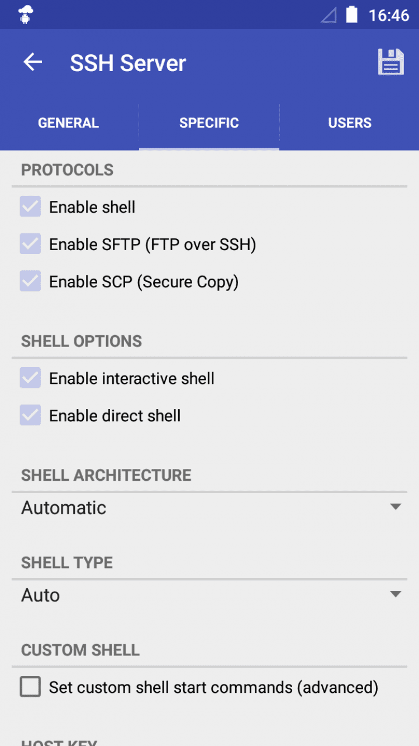Screen dimensions: 419x746
Task: Tap the signal strength icon
Action: [x=329, y=15]
